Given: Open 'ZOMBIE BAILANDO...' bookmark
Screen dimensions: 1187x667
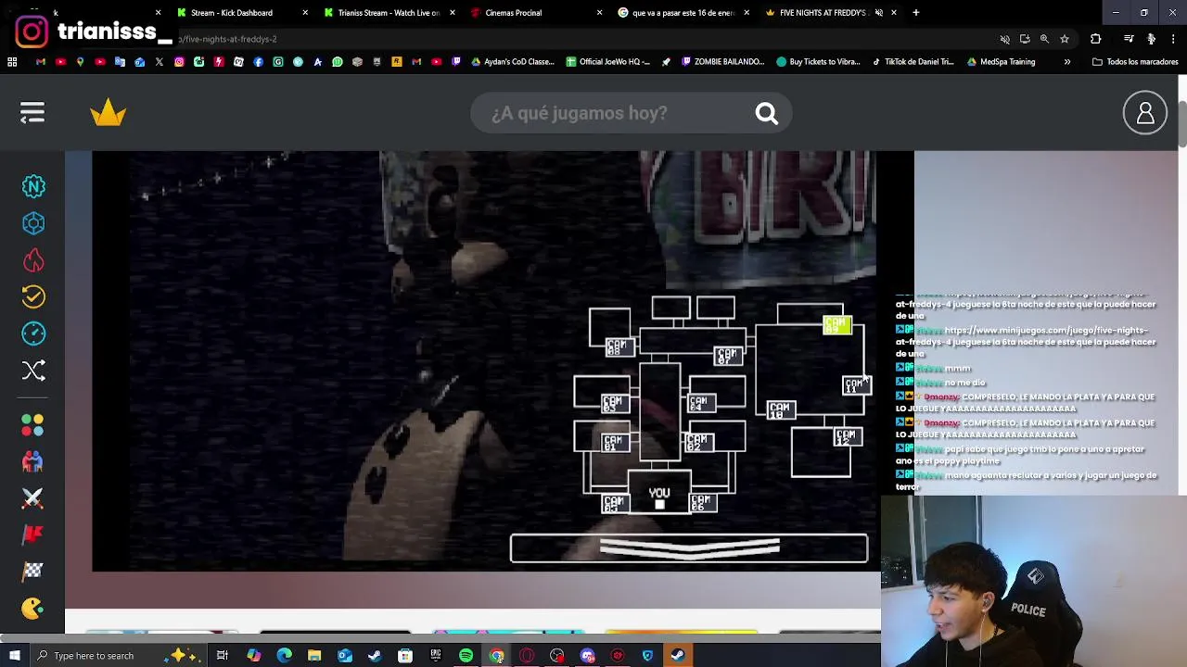Looking at the screenshot, I should tap(722, 62).
